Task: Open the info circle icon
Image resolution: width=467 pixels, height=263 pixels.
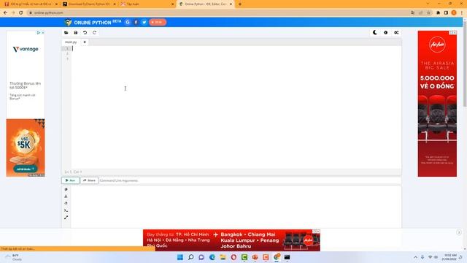Action: coord(386,32)
